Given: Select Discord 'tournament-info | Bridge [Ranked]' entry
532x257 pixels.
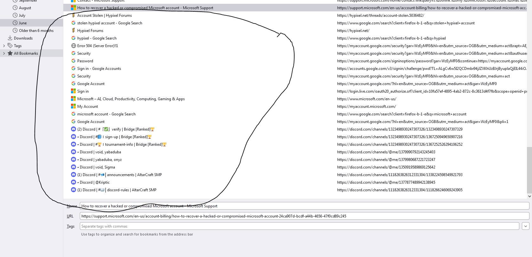Looking at the screenshot, I should pyautogui.click(x=122, y=144).
